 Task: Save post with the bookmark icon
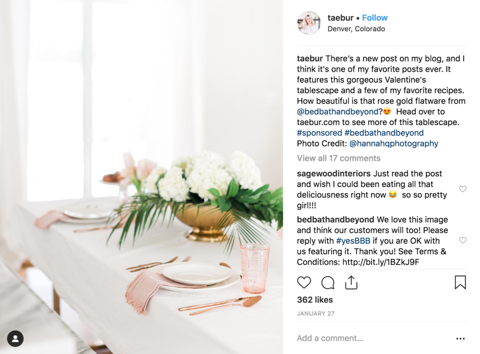click(460, 282)
